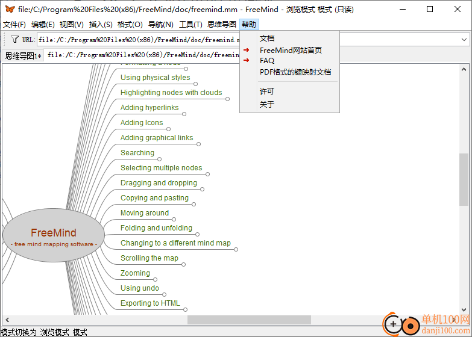This screenshot has height=337, width=472.
Task: Open the 编辑(E) menu
Action: tap(43, 24)
